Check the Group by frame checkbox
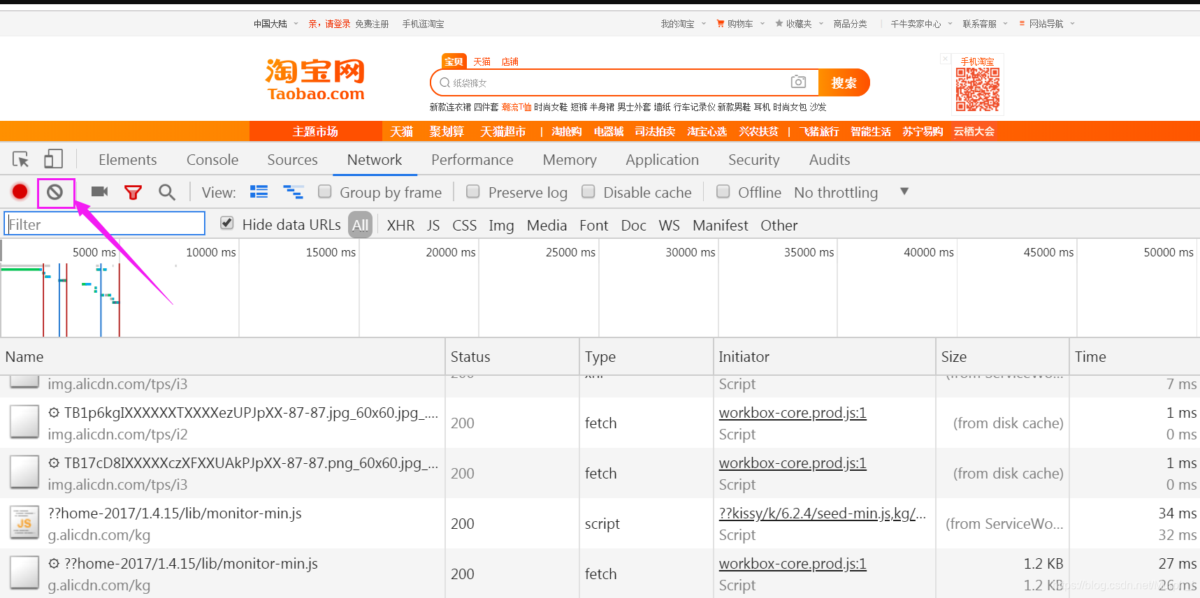Screen dimensions: 1200x598 [324, 191]
